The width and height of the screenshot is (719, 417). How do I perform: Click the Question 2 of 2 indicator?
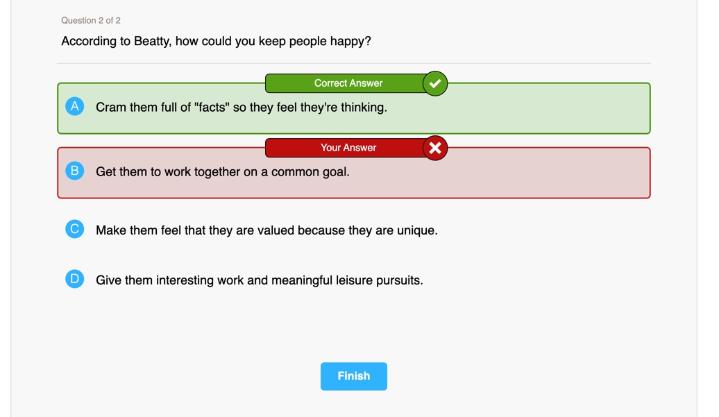[x=91, y=21]
